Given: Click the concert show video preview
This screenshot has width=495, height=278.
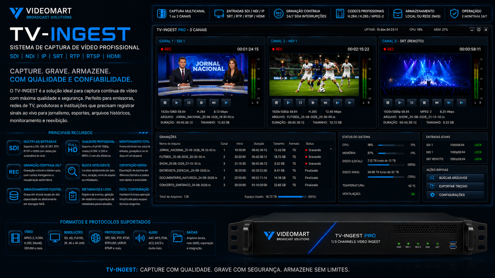Looking at the screenshot, I should point(426,75).
